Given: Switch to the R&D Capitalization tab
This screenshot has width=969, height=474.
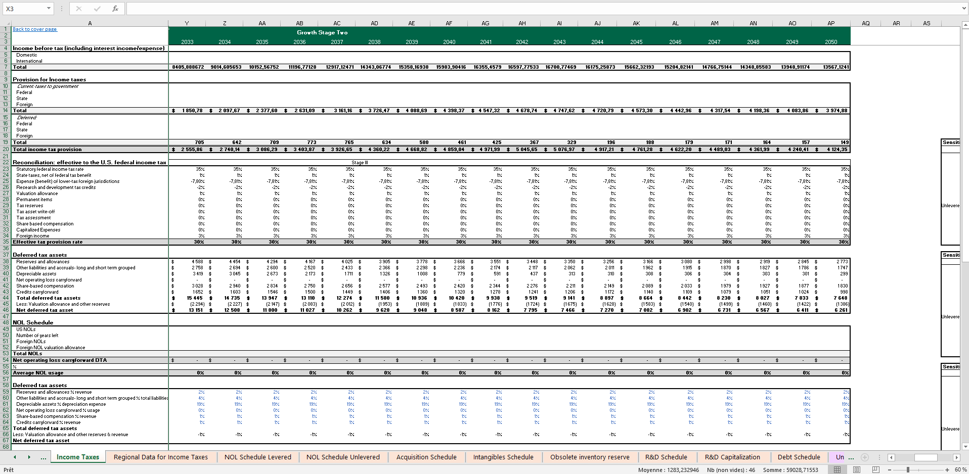Looking at the screenshot, I should click(x=732, y=457).
